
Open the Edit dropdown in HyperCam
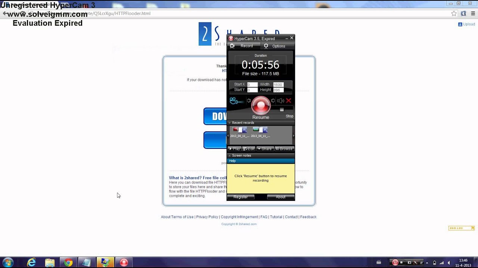pos(249,149)
